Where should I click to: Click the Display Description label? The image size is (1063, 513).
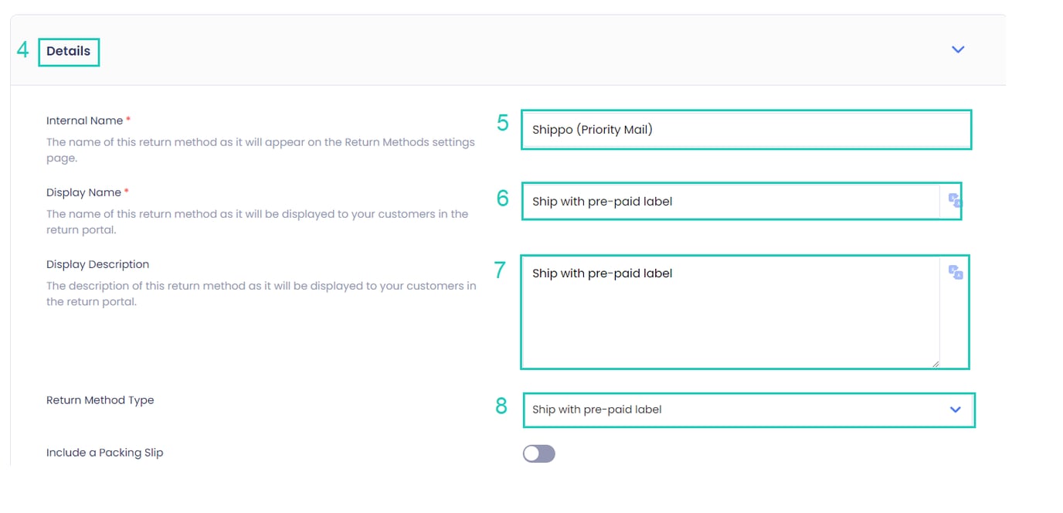[97, 264]
